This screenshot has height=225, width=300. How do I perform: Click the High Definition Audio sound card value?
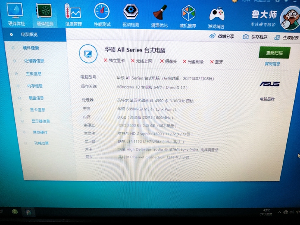coord(169,150)
